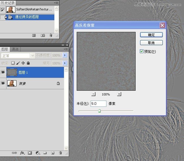The width and height of the screenshot is (184, 161).
Task: Collapse the Layers panel with double arrows
Action: [63, 45]
